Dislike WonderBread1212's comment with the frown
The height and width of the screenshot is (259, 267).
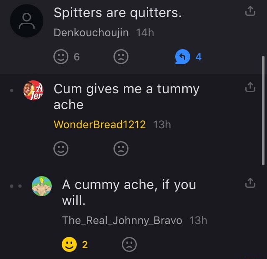click(121, 149)
